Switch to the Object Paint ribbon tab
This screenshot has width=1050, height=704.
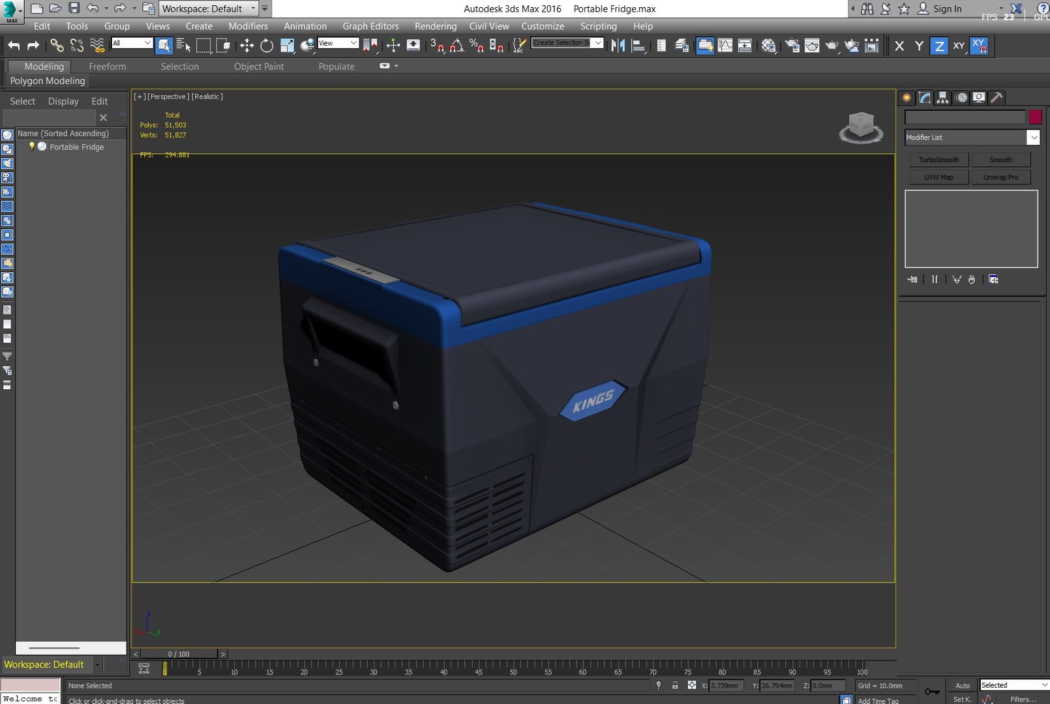click(259, 66)
